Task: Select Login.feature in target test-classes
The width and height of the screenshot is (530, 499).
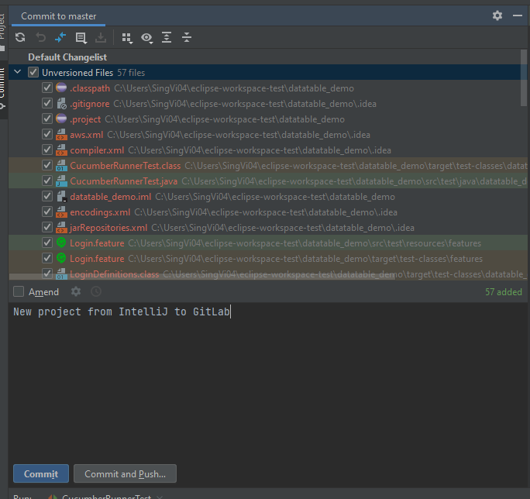Action: (x=97, y=259)
